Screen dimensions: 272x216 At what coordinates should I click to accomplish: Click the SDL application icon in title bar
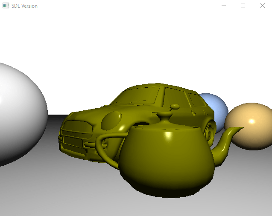coord(6,6)
